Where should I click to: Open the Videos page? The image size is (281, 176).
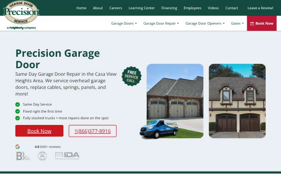pyautogui.click(x=213, y=8)
